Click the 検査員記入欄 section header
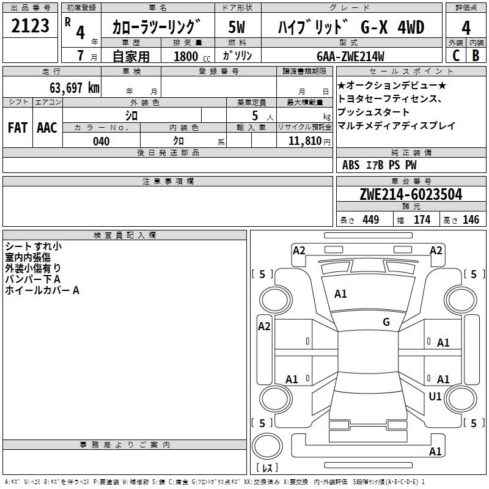This screenshot has width=489, height=489. pos(125,235)
